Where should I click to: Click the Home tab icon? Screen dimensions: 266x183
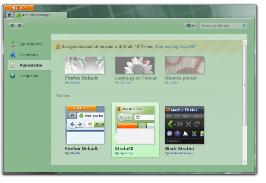10,15
